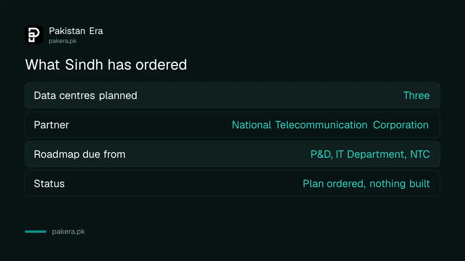The image size is (465, 261).
Task: Click Plan ordered, nothing built text
Action: click(366, 184)
